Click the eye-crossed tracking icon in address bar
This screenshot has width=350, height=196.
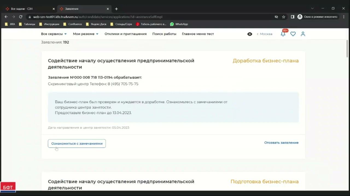click(276, 17)
